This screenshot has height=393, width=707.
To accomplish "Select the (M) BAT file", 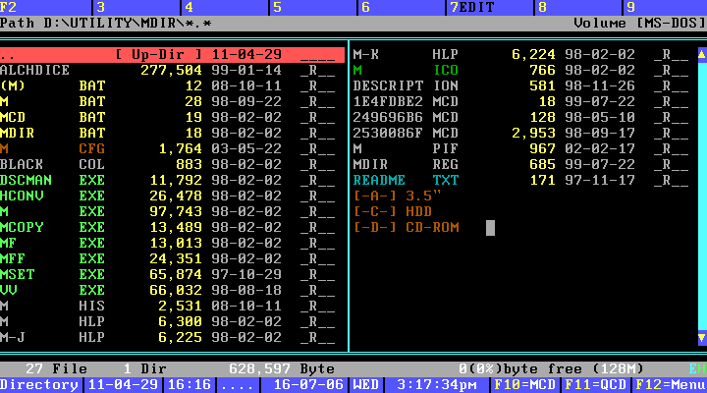I will click(172, 86).
